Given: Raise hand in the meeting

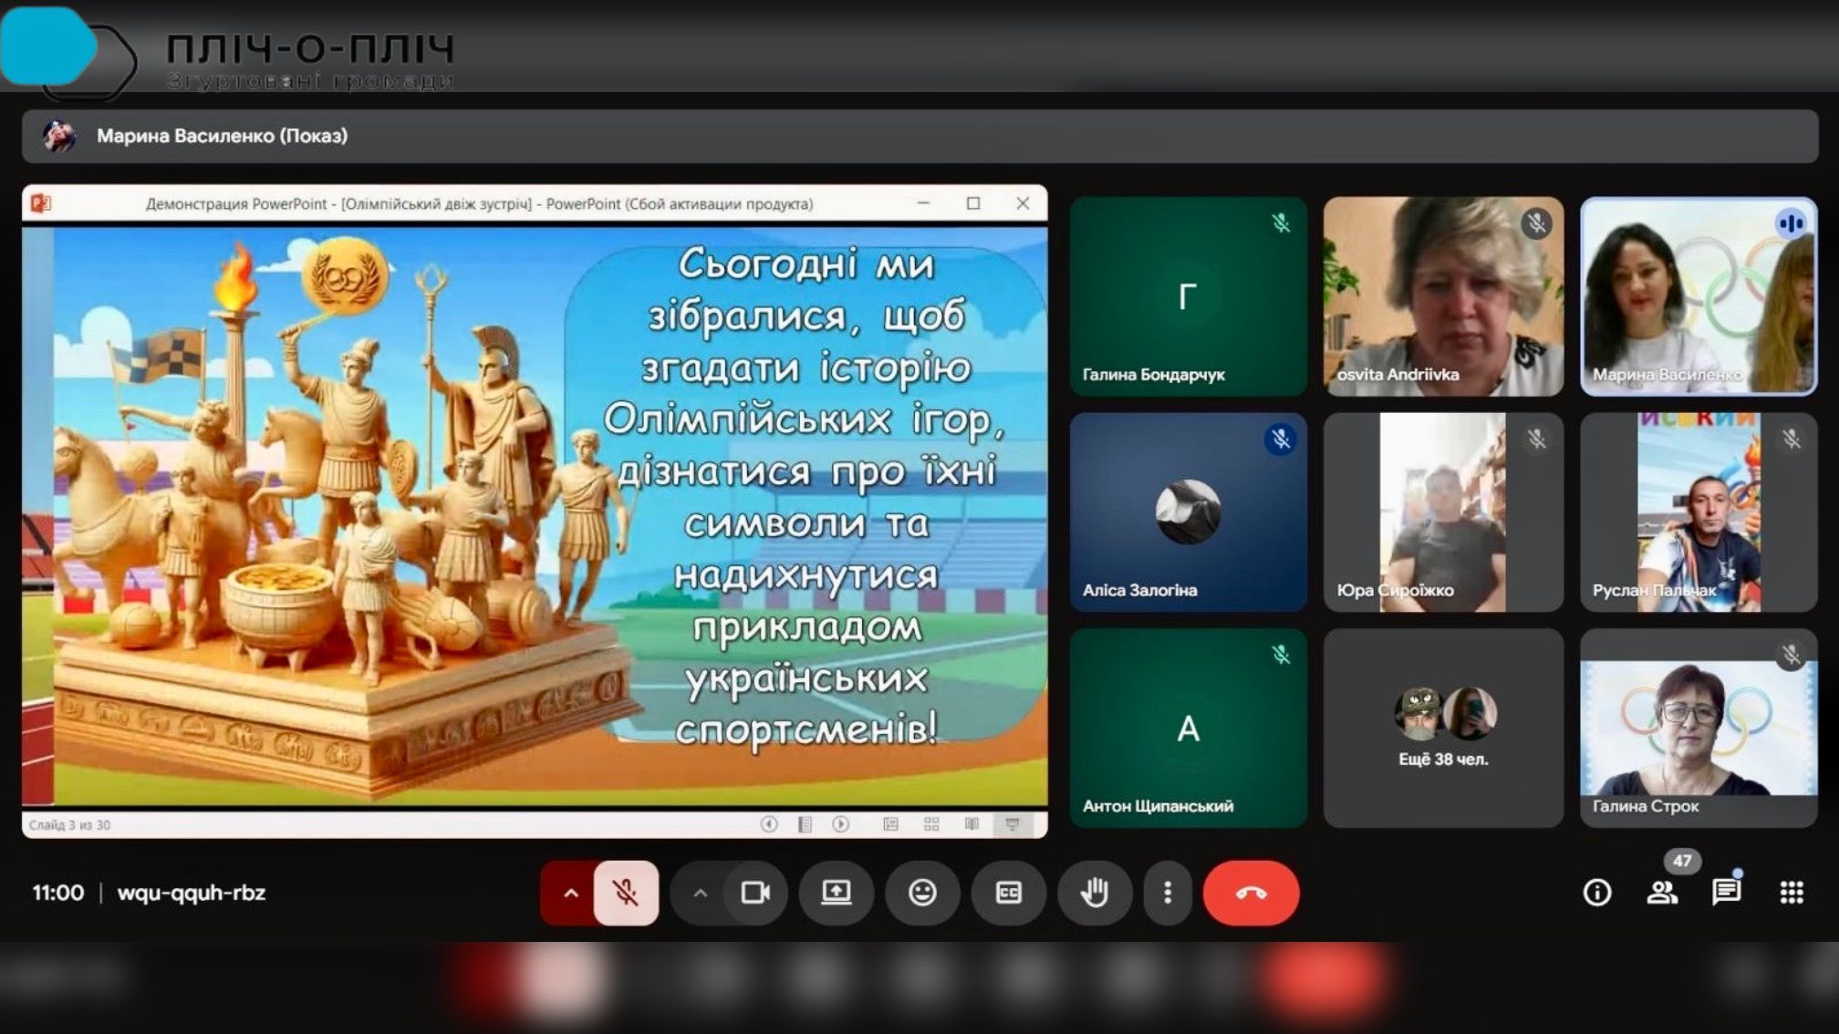Looking at the screenshot, I should tap(1094, 893).
